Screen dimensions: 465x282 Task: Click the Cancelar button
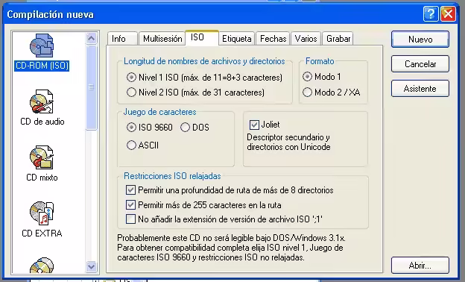click(420, 64)
